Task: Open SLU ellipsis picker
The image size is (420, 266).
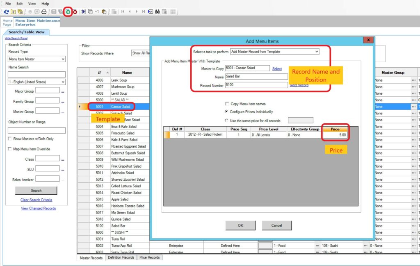Action: [63, 169]
